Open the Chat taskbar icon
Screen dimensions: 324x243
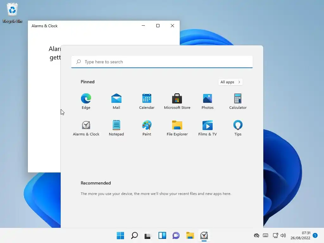point(176,235)
